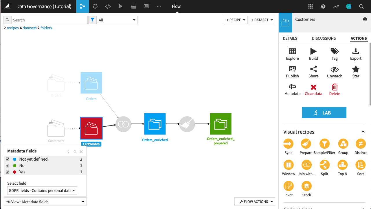Click the Clear data red X icon
The height and width of the screenshot is (209, 371).
313,87
